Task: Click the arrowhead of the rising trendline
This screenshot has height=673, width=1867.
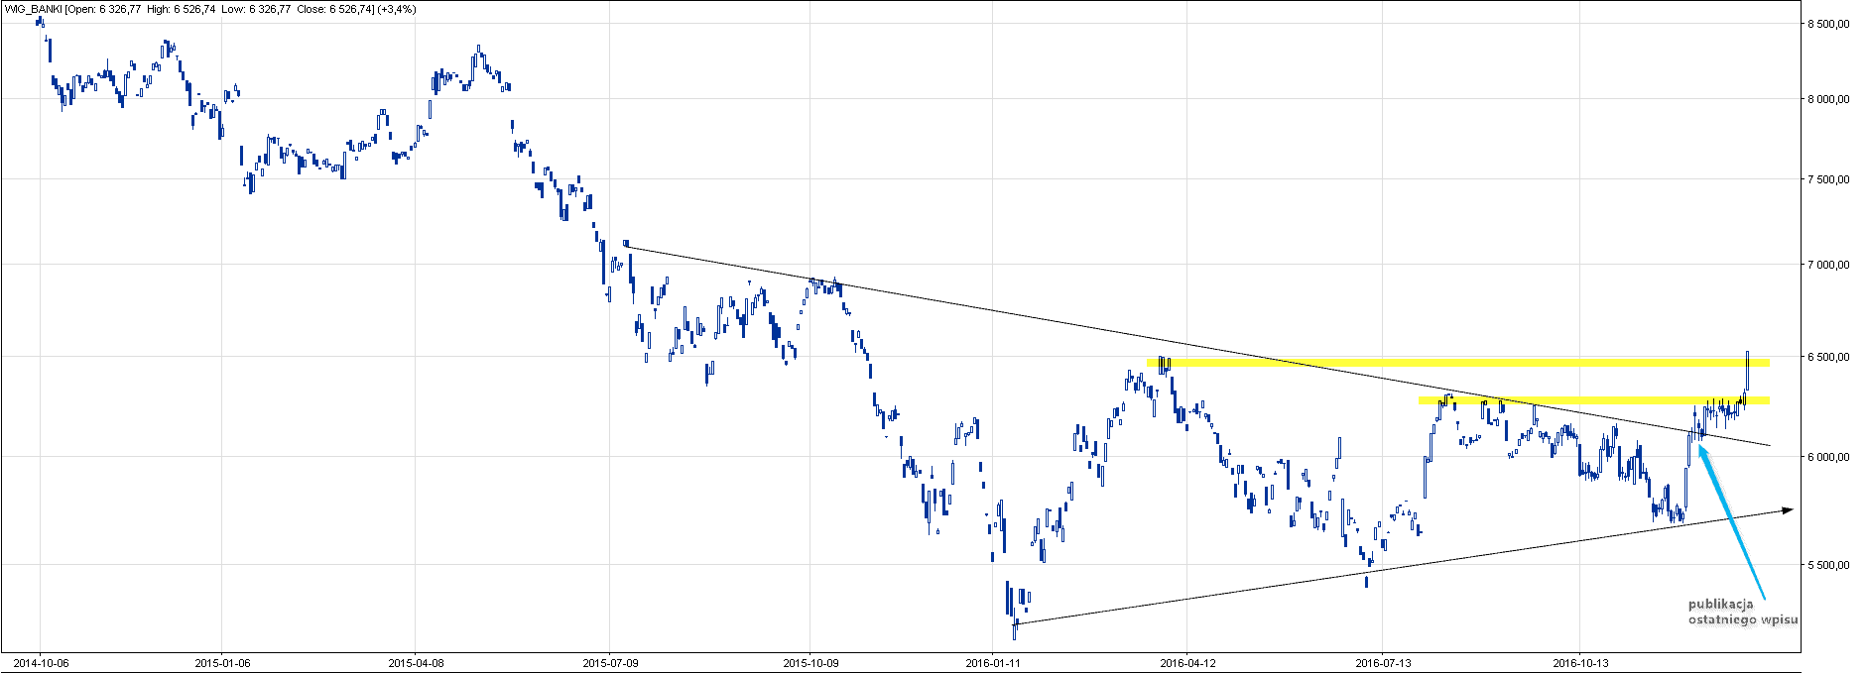Action: [1788, 510]
